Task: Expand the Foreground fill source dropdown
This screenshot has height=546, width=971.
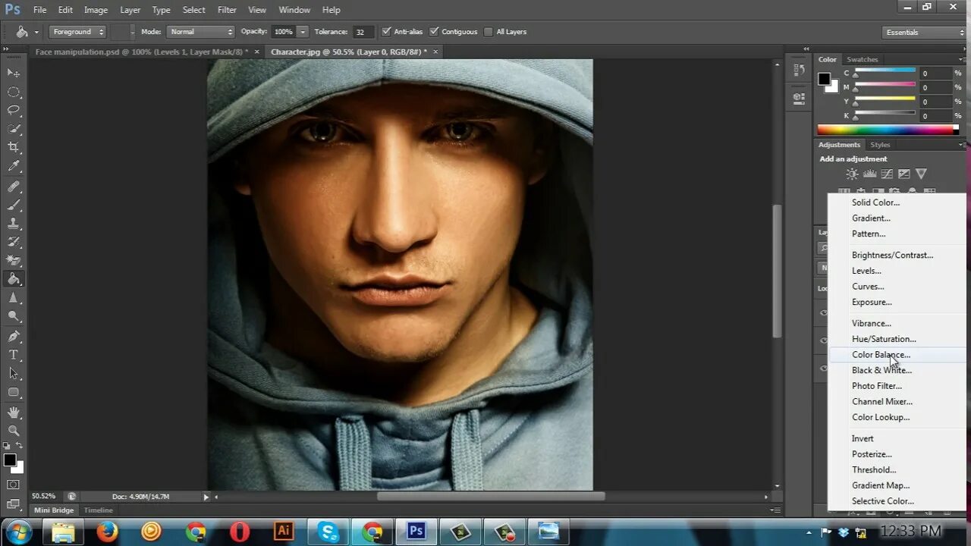Action: (77, 32)
